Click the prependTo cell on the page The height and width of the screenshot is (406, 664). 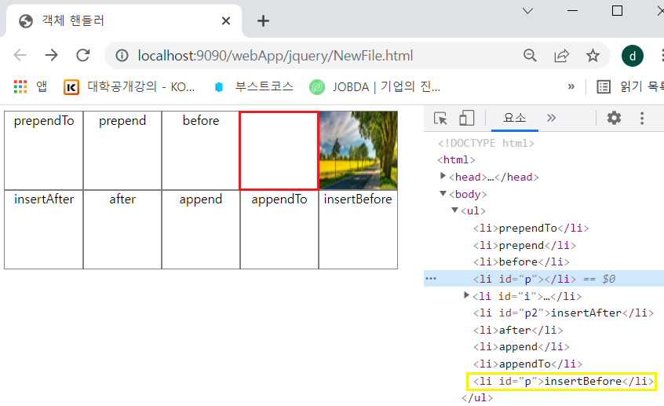(44, 151)
